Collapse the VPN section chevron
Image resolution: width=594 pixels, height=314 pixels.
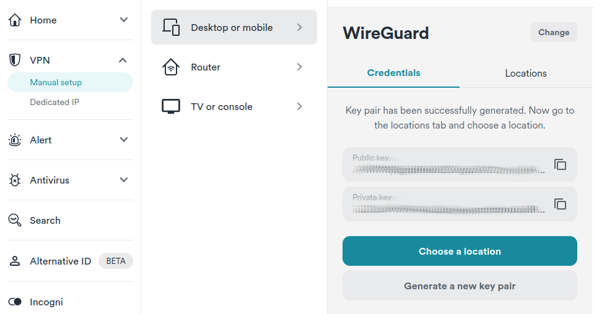(x=123, y=60)
